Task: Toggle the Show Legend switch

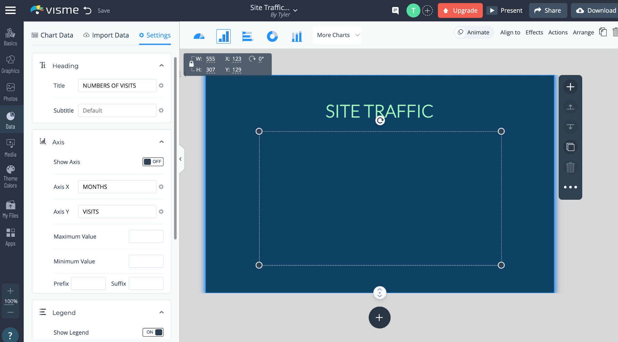Action: 153,332
